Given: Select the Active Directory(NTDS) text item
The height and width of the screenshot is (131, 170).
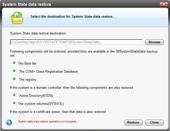Looking at the screenshot, I should (x=36, y=96).
